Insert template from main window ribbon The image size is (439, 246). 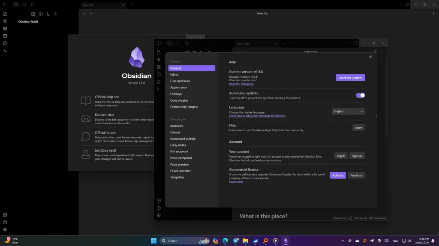tap(5, 43)
